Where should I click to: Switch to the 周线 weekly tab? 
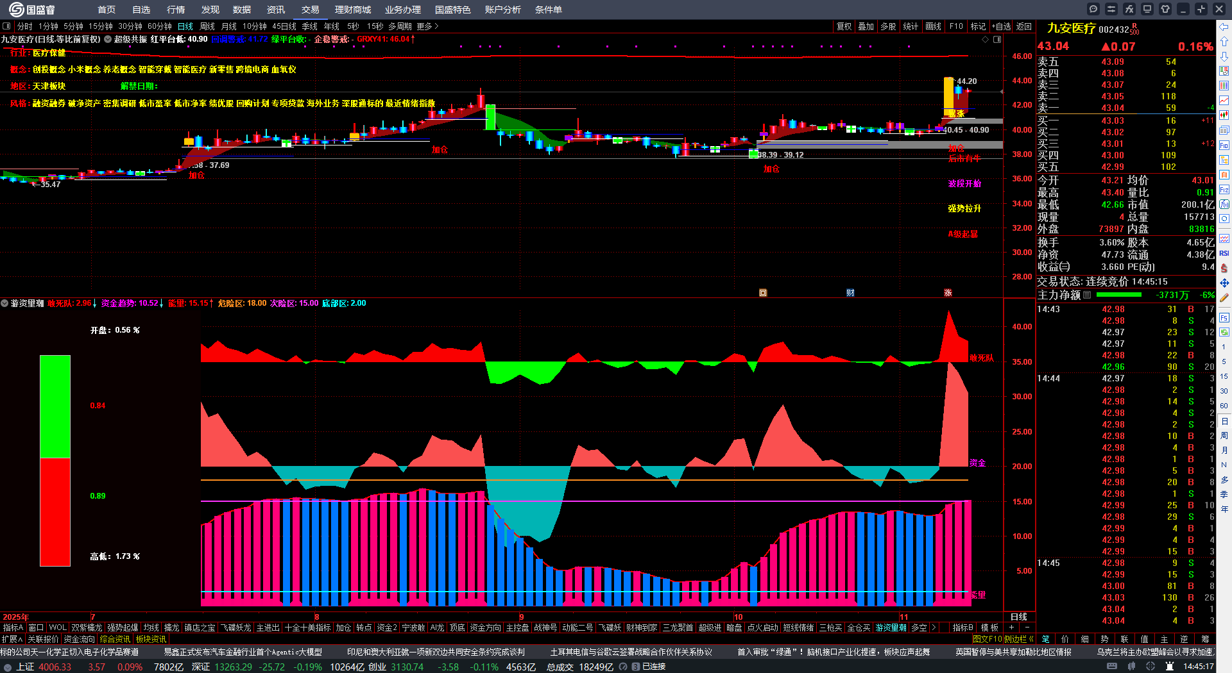[207, 26]
